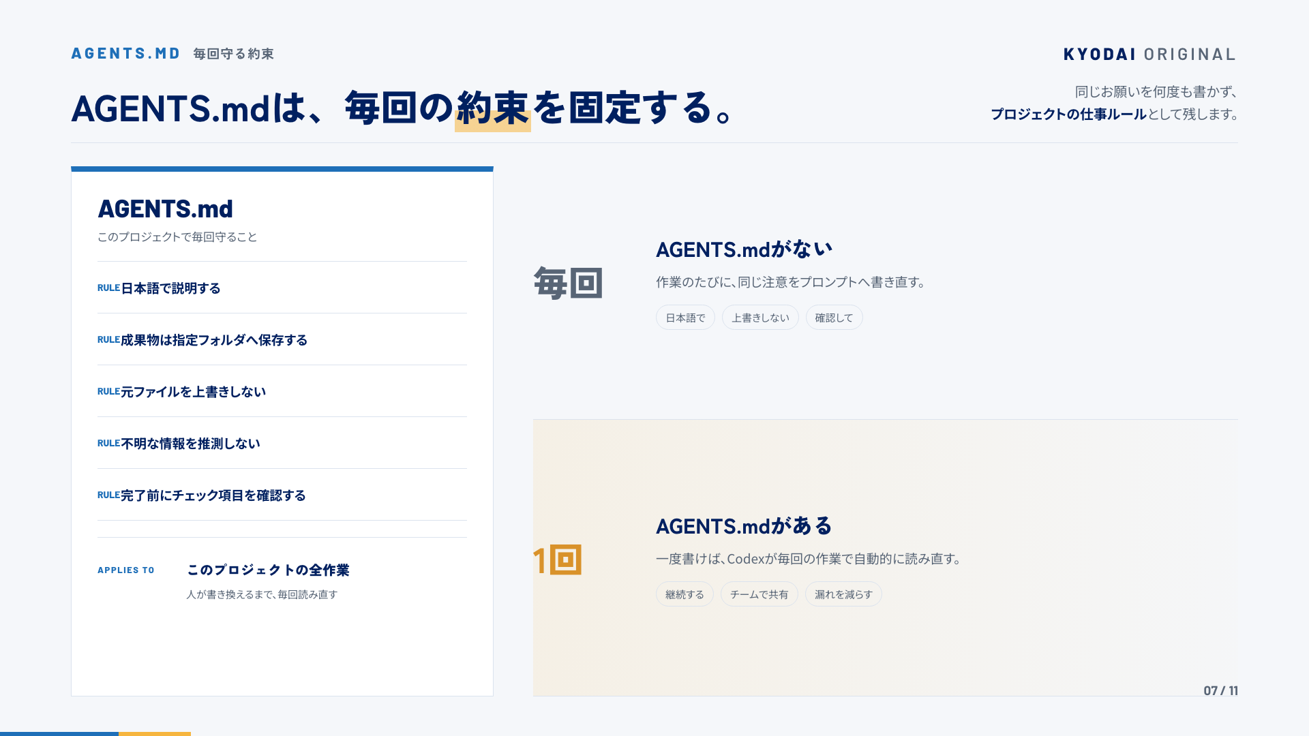Click the large orange 1回 label
This screenshot has width=1309, height=736.
(x=558, y=560)
